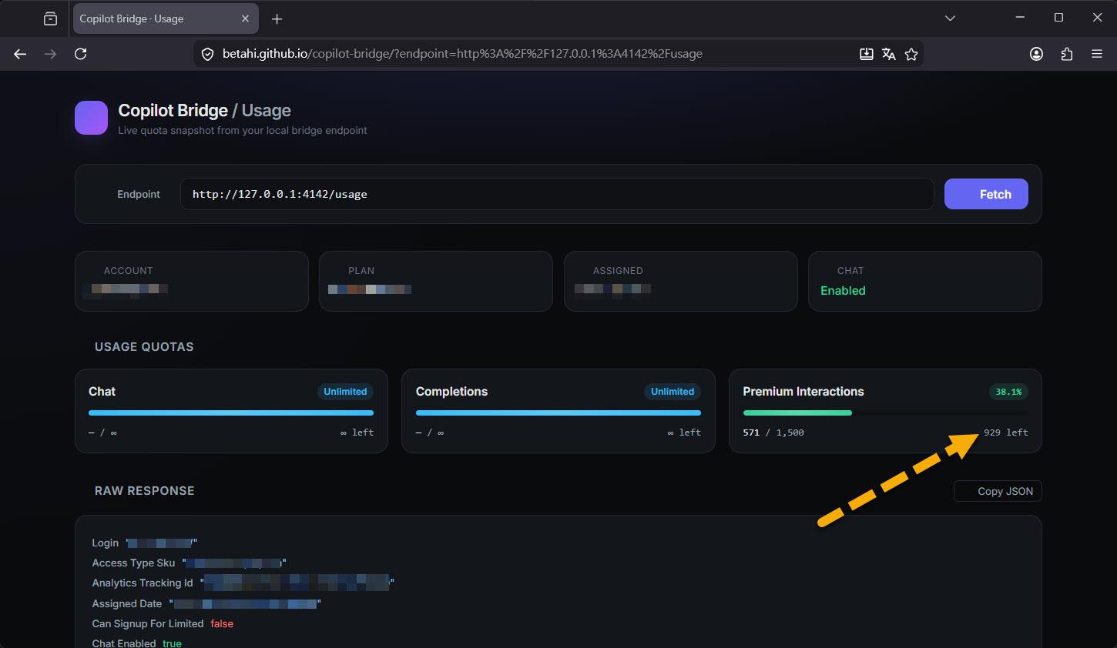Click the Unlimited badge in the Completions card

coord(673,392)
